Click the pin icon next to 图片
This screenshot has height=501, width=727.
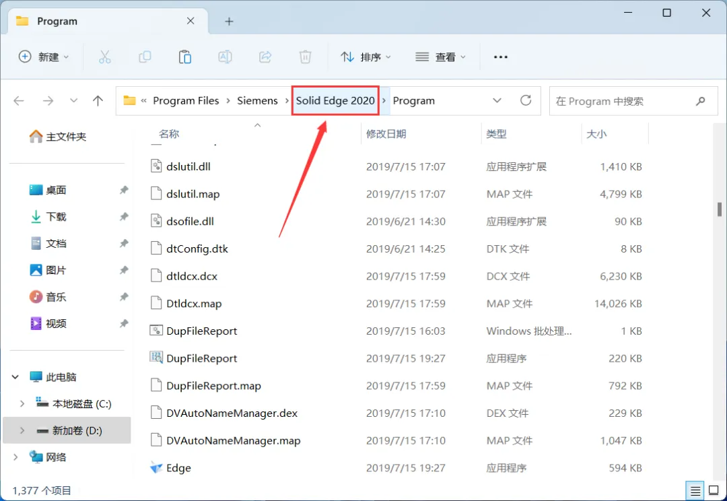[x=124, y=270]
